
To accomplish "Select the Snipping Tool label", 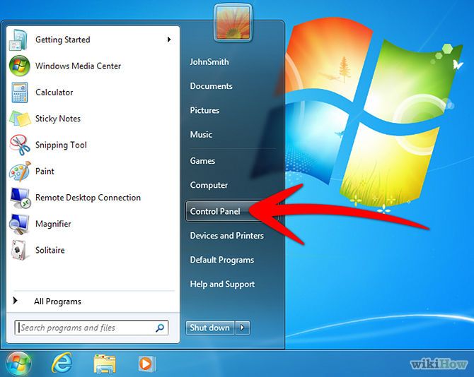I will (61, 145).
